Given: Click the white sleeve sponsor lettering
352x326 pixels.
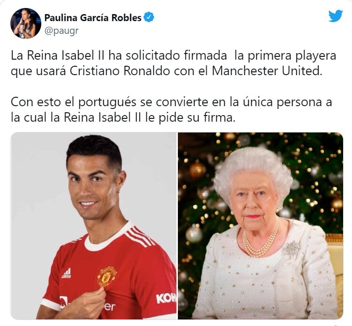Looking at the screenshot, I should [x=166, y=298].
